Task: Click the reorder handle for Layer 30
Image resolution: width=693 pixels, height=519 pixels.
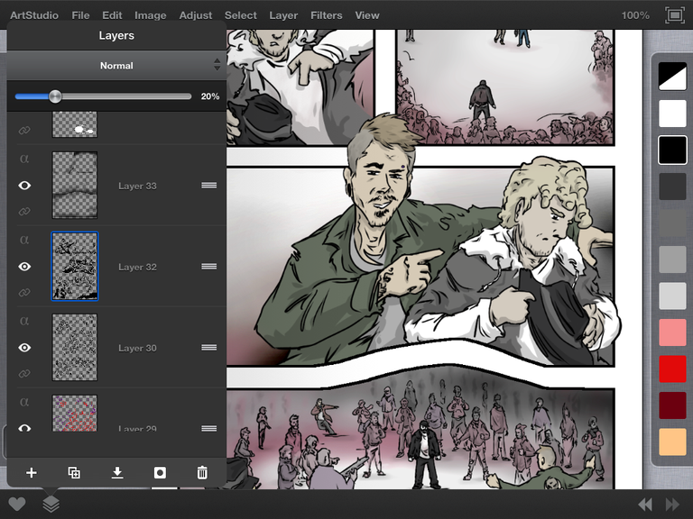Action: pyautogui.click(x=209, y=348)
